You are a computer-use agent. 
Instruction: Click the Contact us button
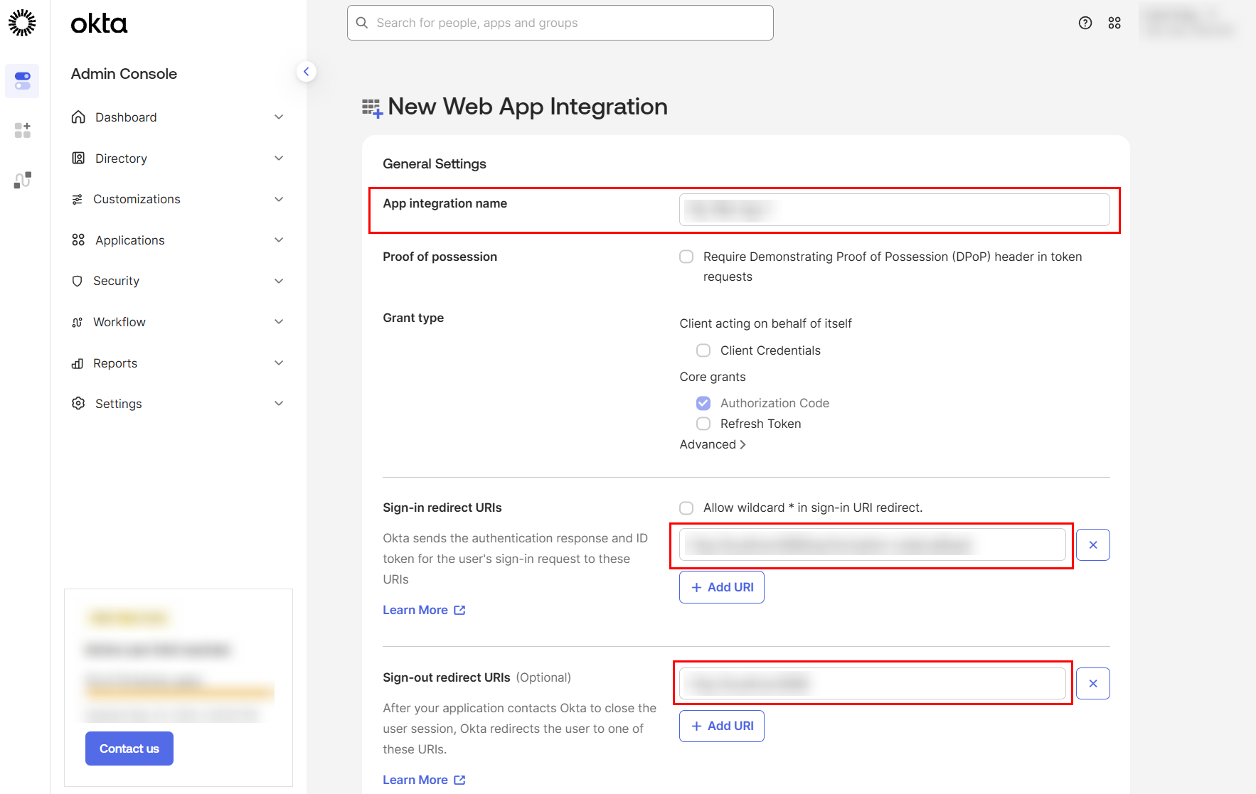[x=129, y=749]
